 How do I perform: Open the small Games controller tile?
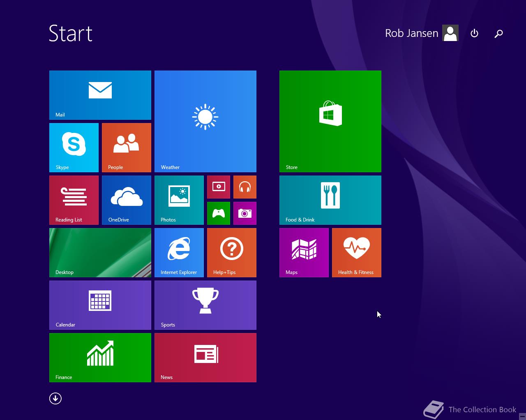(219, 213)
